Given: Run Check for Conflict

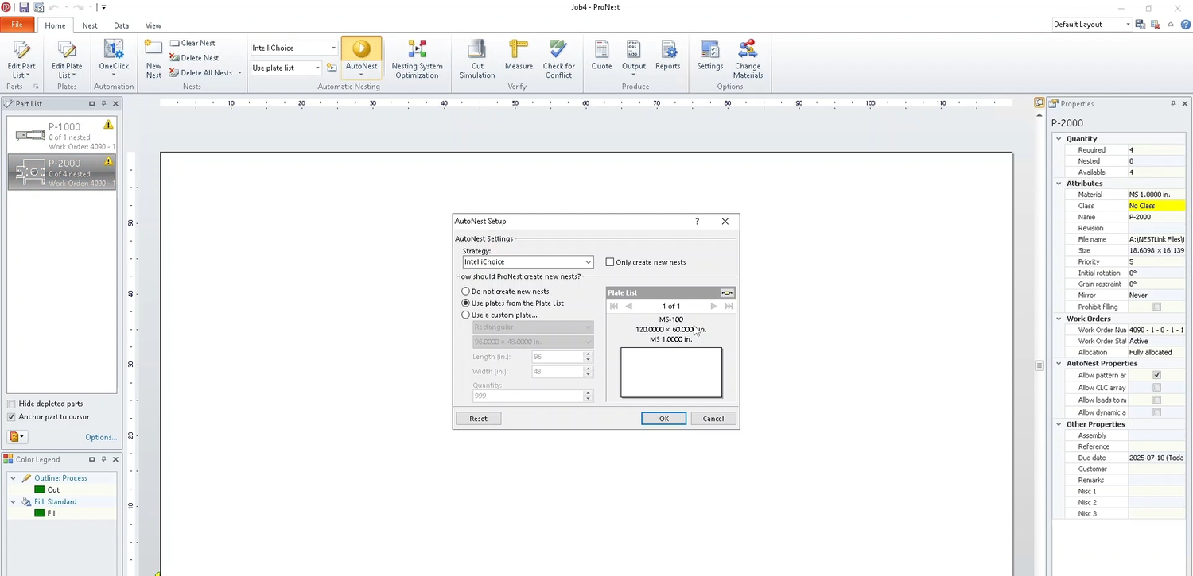Looking at the screenshot, I should click(558, 59).
